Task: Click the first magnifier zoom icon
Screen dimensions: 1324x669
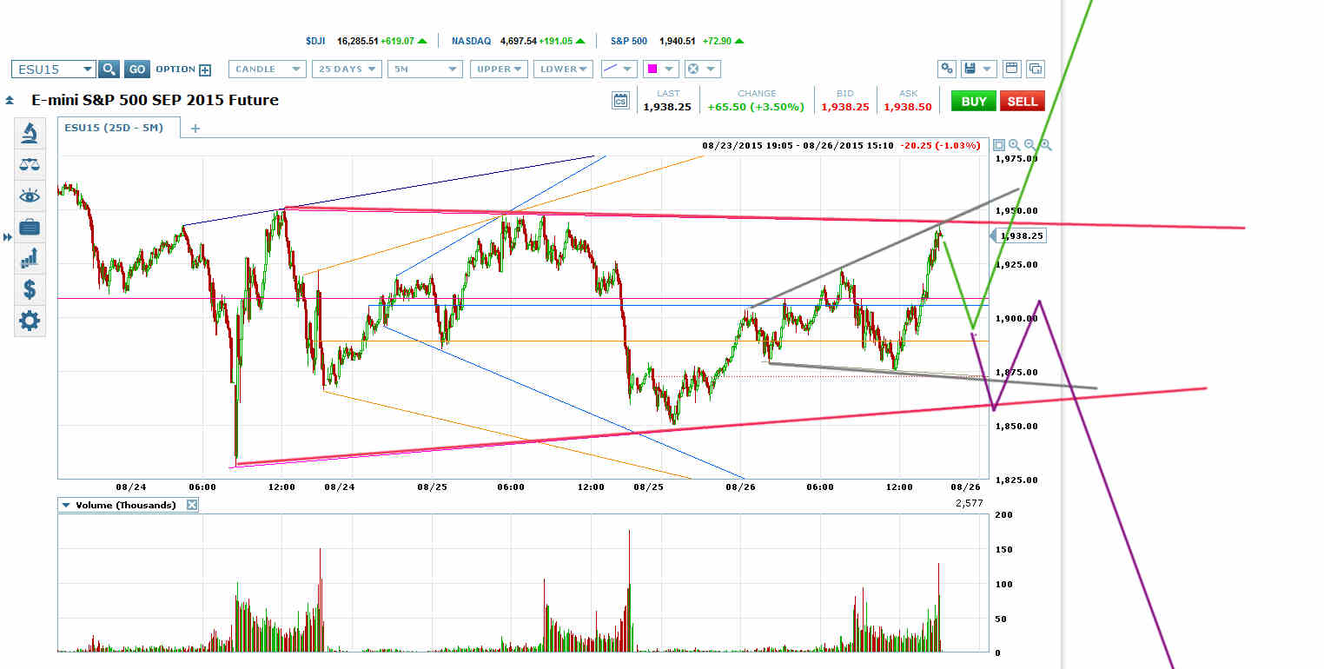Action: (1014, 145)
